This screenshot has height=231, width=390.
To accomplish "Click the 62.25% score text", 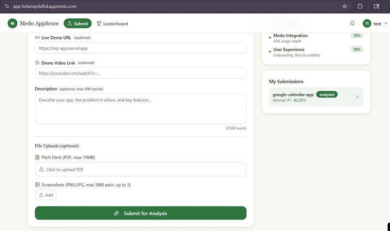I will click(x=300, y=101).
